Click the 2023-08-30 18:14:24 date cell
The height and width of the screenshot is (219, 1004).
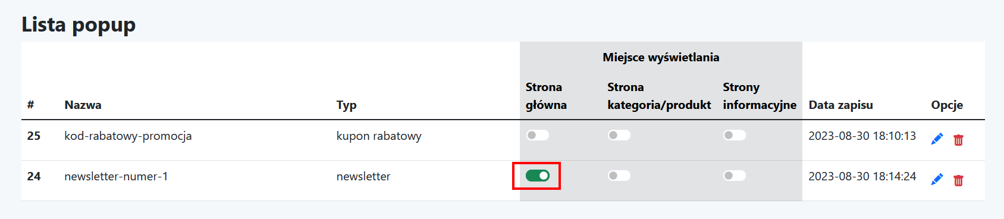[x=862, y=177]
